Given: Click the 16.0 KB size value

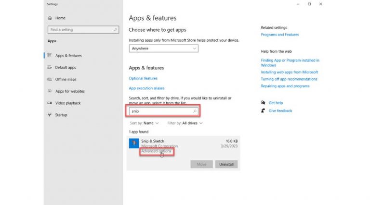Looking at the screenshot, I should (x=232, y=141).
